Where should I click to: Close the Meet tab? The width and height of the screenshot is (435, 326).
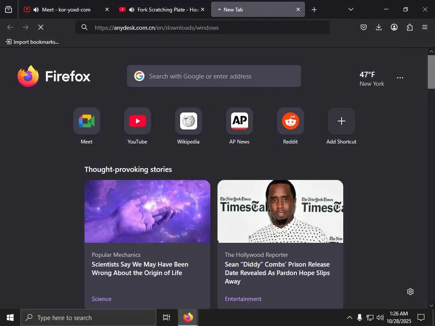[107, 9]
